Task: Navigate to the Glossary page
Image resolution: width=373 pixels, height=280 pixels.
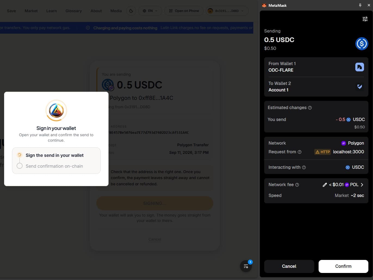Action: coord(74,11)
